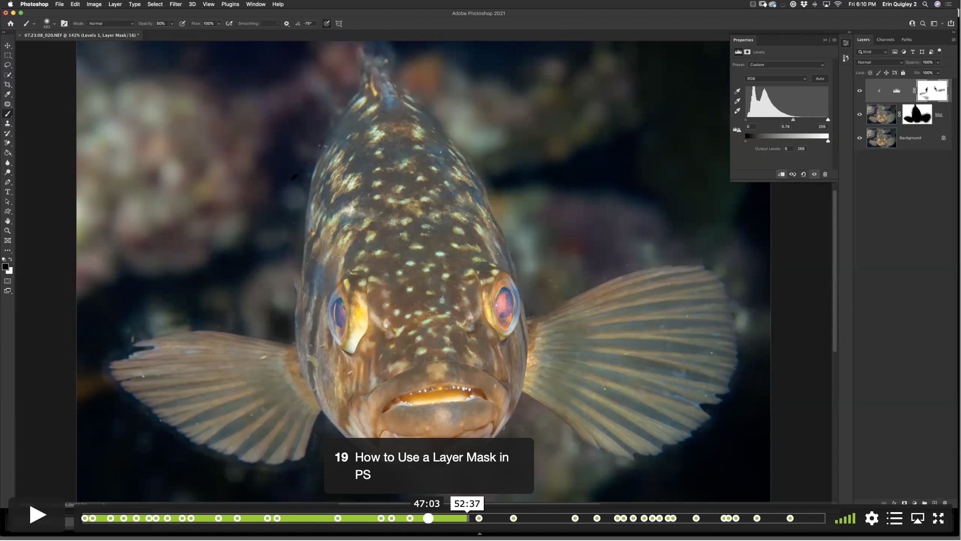Open video player settings gear
This screenshot has height=541, width=961.
(x=871, y=518)
